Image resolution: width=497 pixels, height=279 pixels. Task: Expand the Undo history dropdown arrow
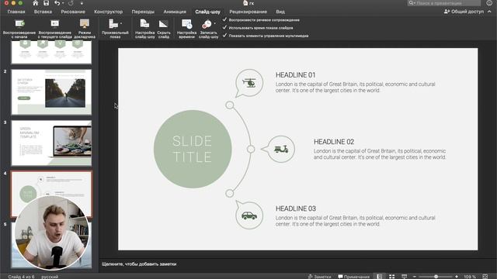pos(63,3)
